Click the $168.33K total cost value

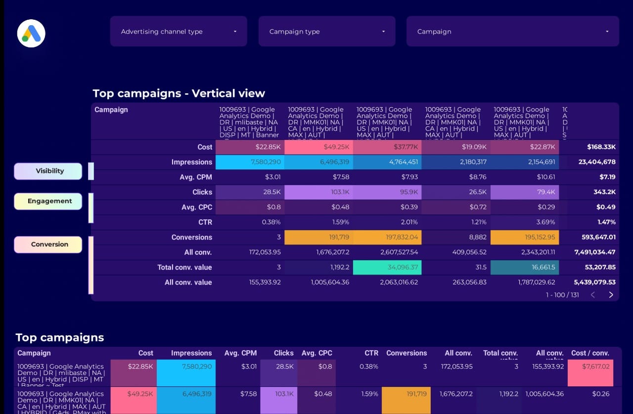click(x=601, y=147)
